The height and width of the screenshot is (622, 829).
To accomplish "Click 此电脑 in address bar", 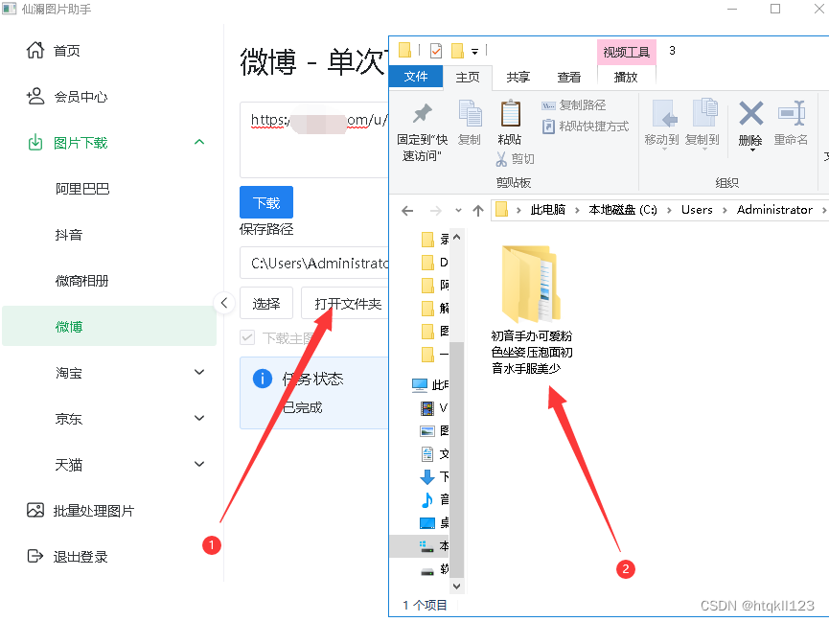I will 548,210.
